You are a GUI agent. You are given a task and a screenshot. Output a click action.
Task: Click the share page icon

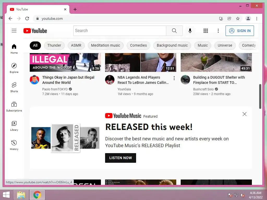229,18
